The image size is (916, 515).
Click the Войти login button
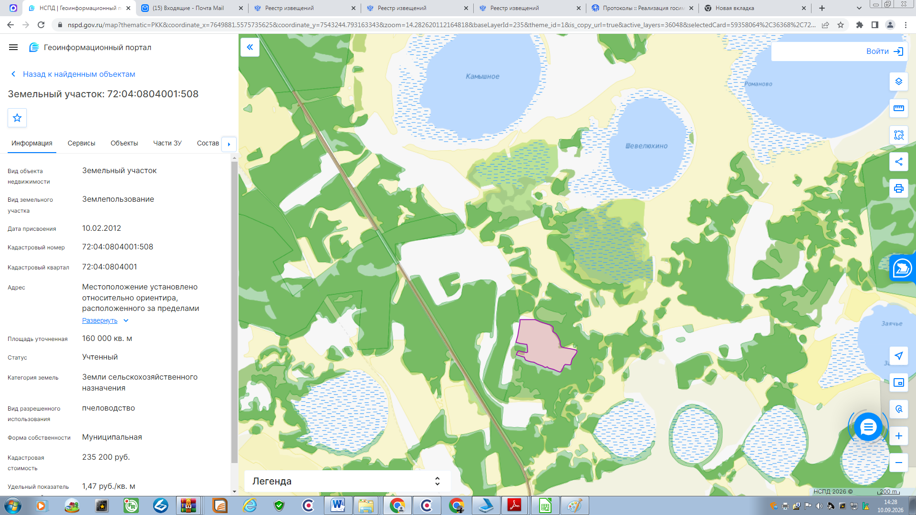(x=885, y=51)
